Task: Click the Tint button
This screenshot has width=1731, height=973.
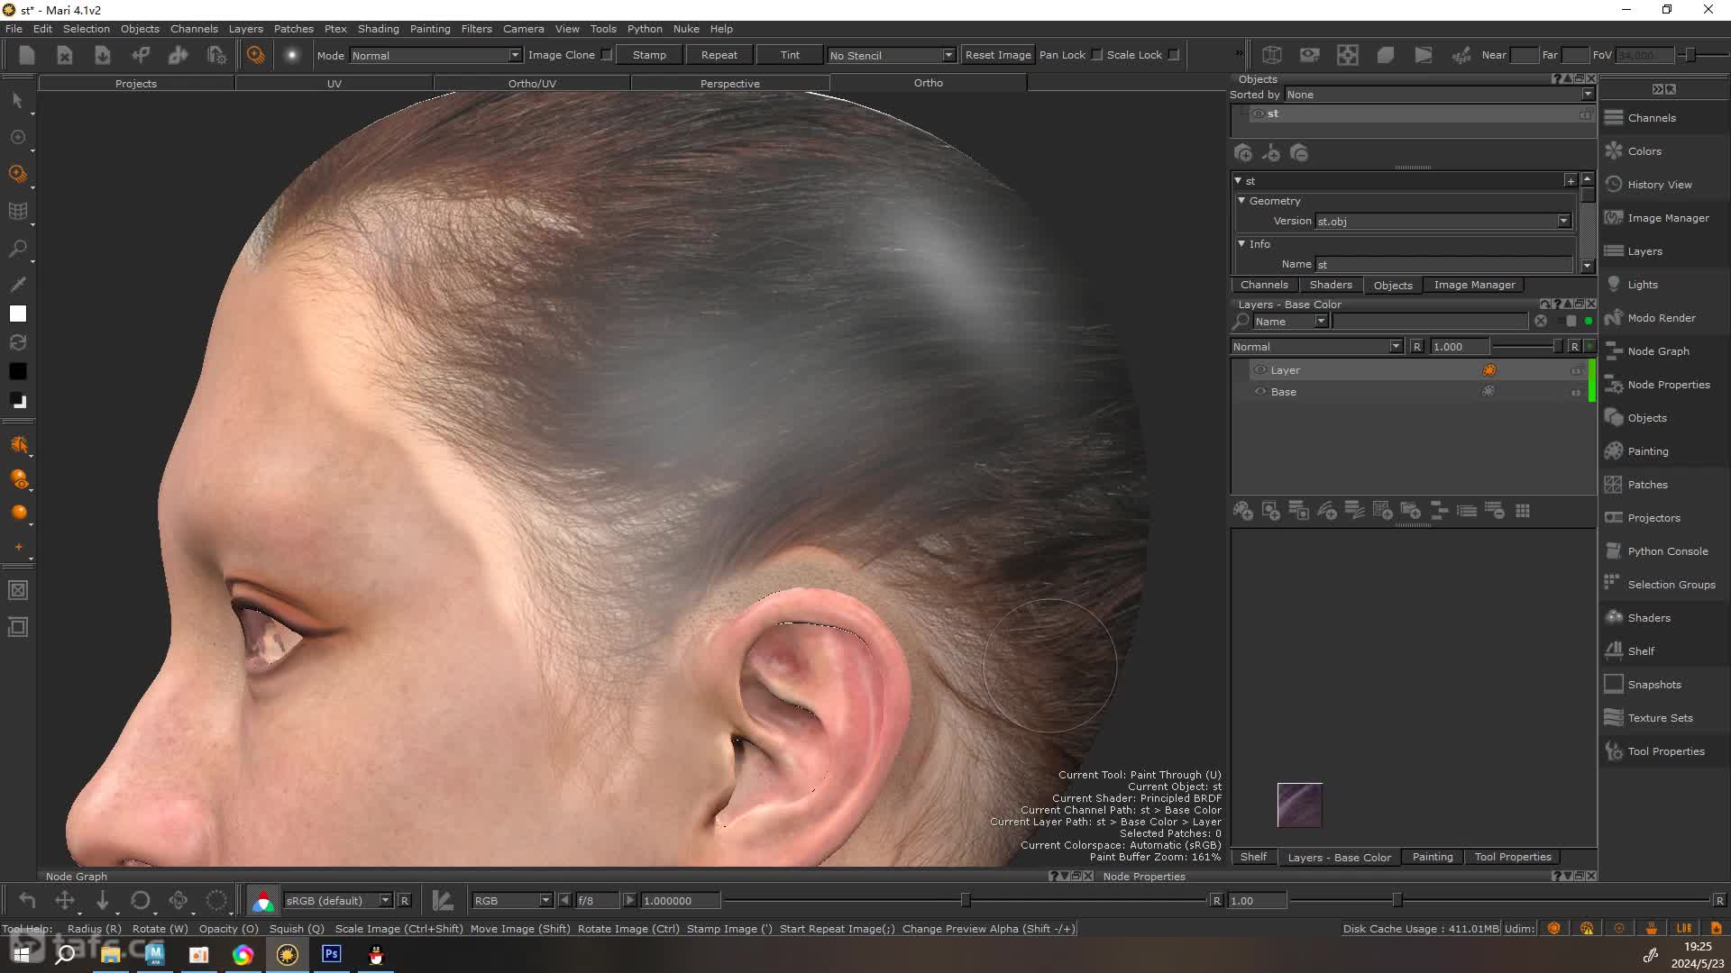Action: click(790, 55)
